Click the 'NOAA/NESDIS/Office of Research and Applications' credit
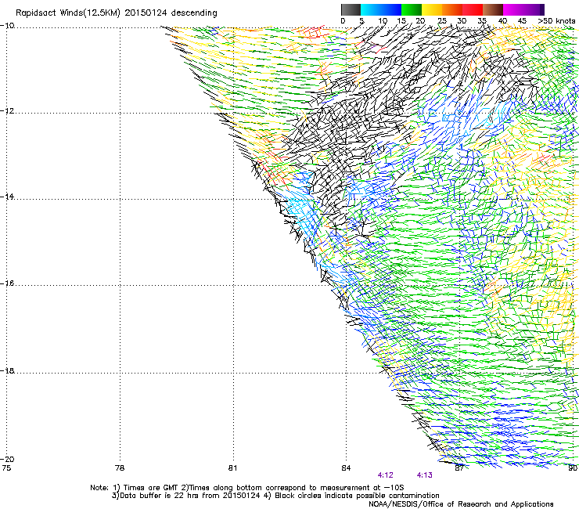579x509 pixels. click(x=461, y=504)
